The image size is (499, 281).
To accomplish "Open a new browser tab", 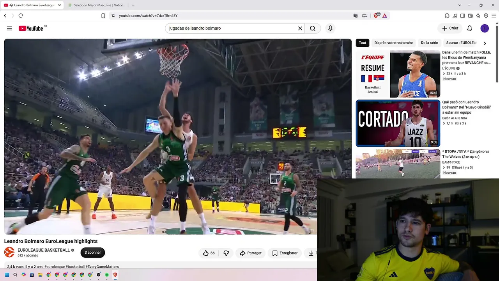I will (x=133, y=5).
